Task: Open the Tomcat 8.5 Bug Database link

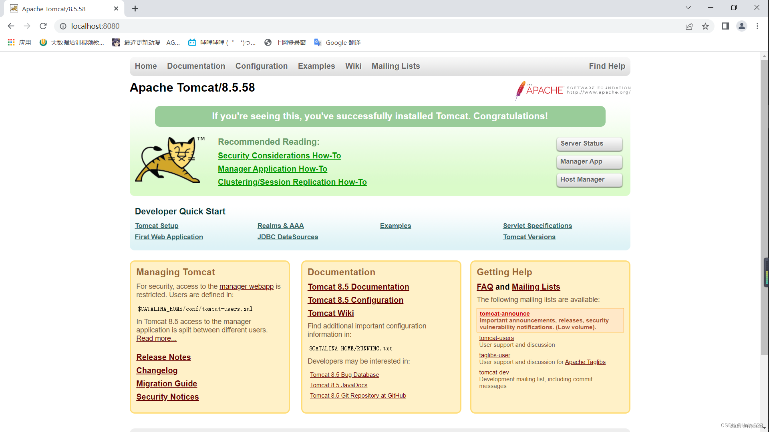Action: click(344, 375)
